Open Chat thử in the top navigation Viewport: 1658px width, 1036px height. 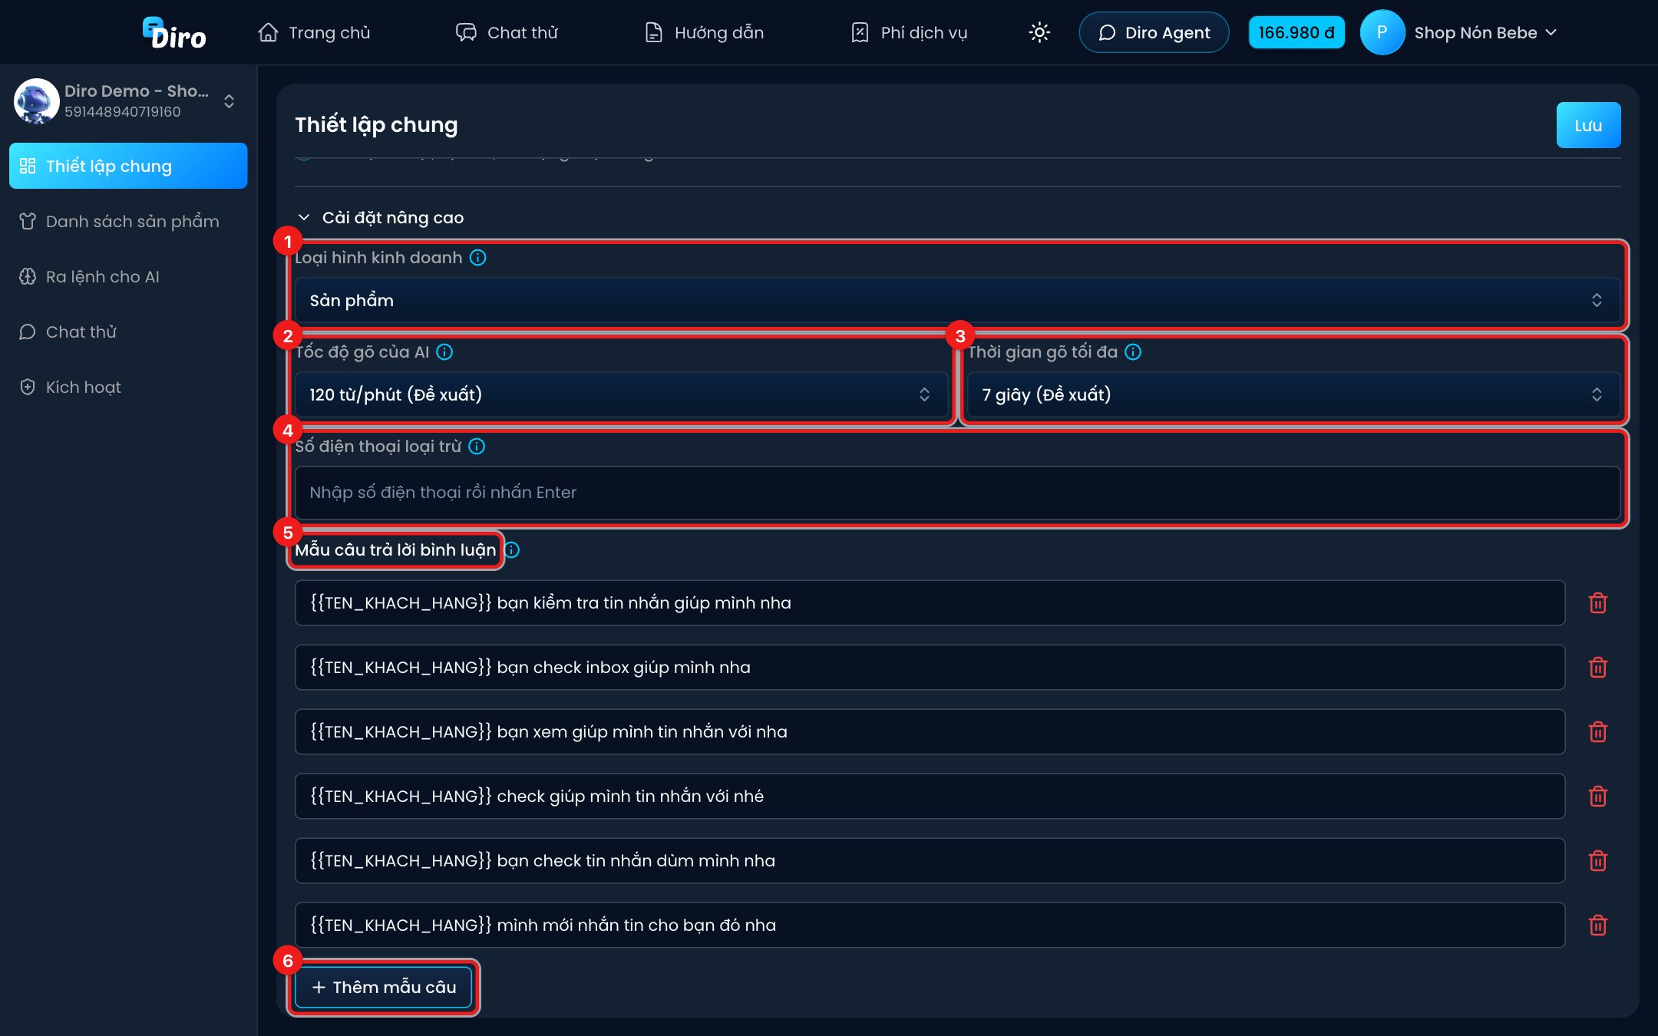(x=507, y=32)
